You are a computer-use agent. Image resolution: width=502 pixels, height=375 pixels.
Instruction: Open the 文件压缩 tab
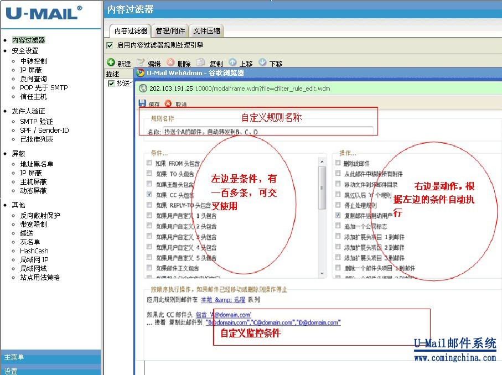coord(207,30)
